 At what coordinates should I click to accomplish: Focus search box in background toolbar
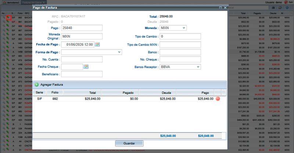point(248,8)
